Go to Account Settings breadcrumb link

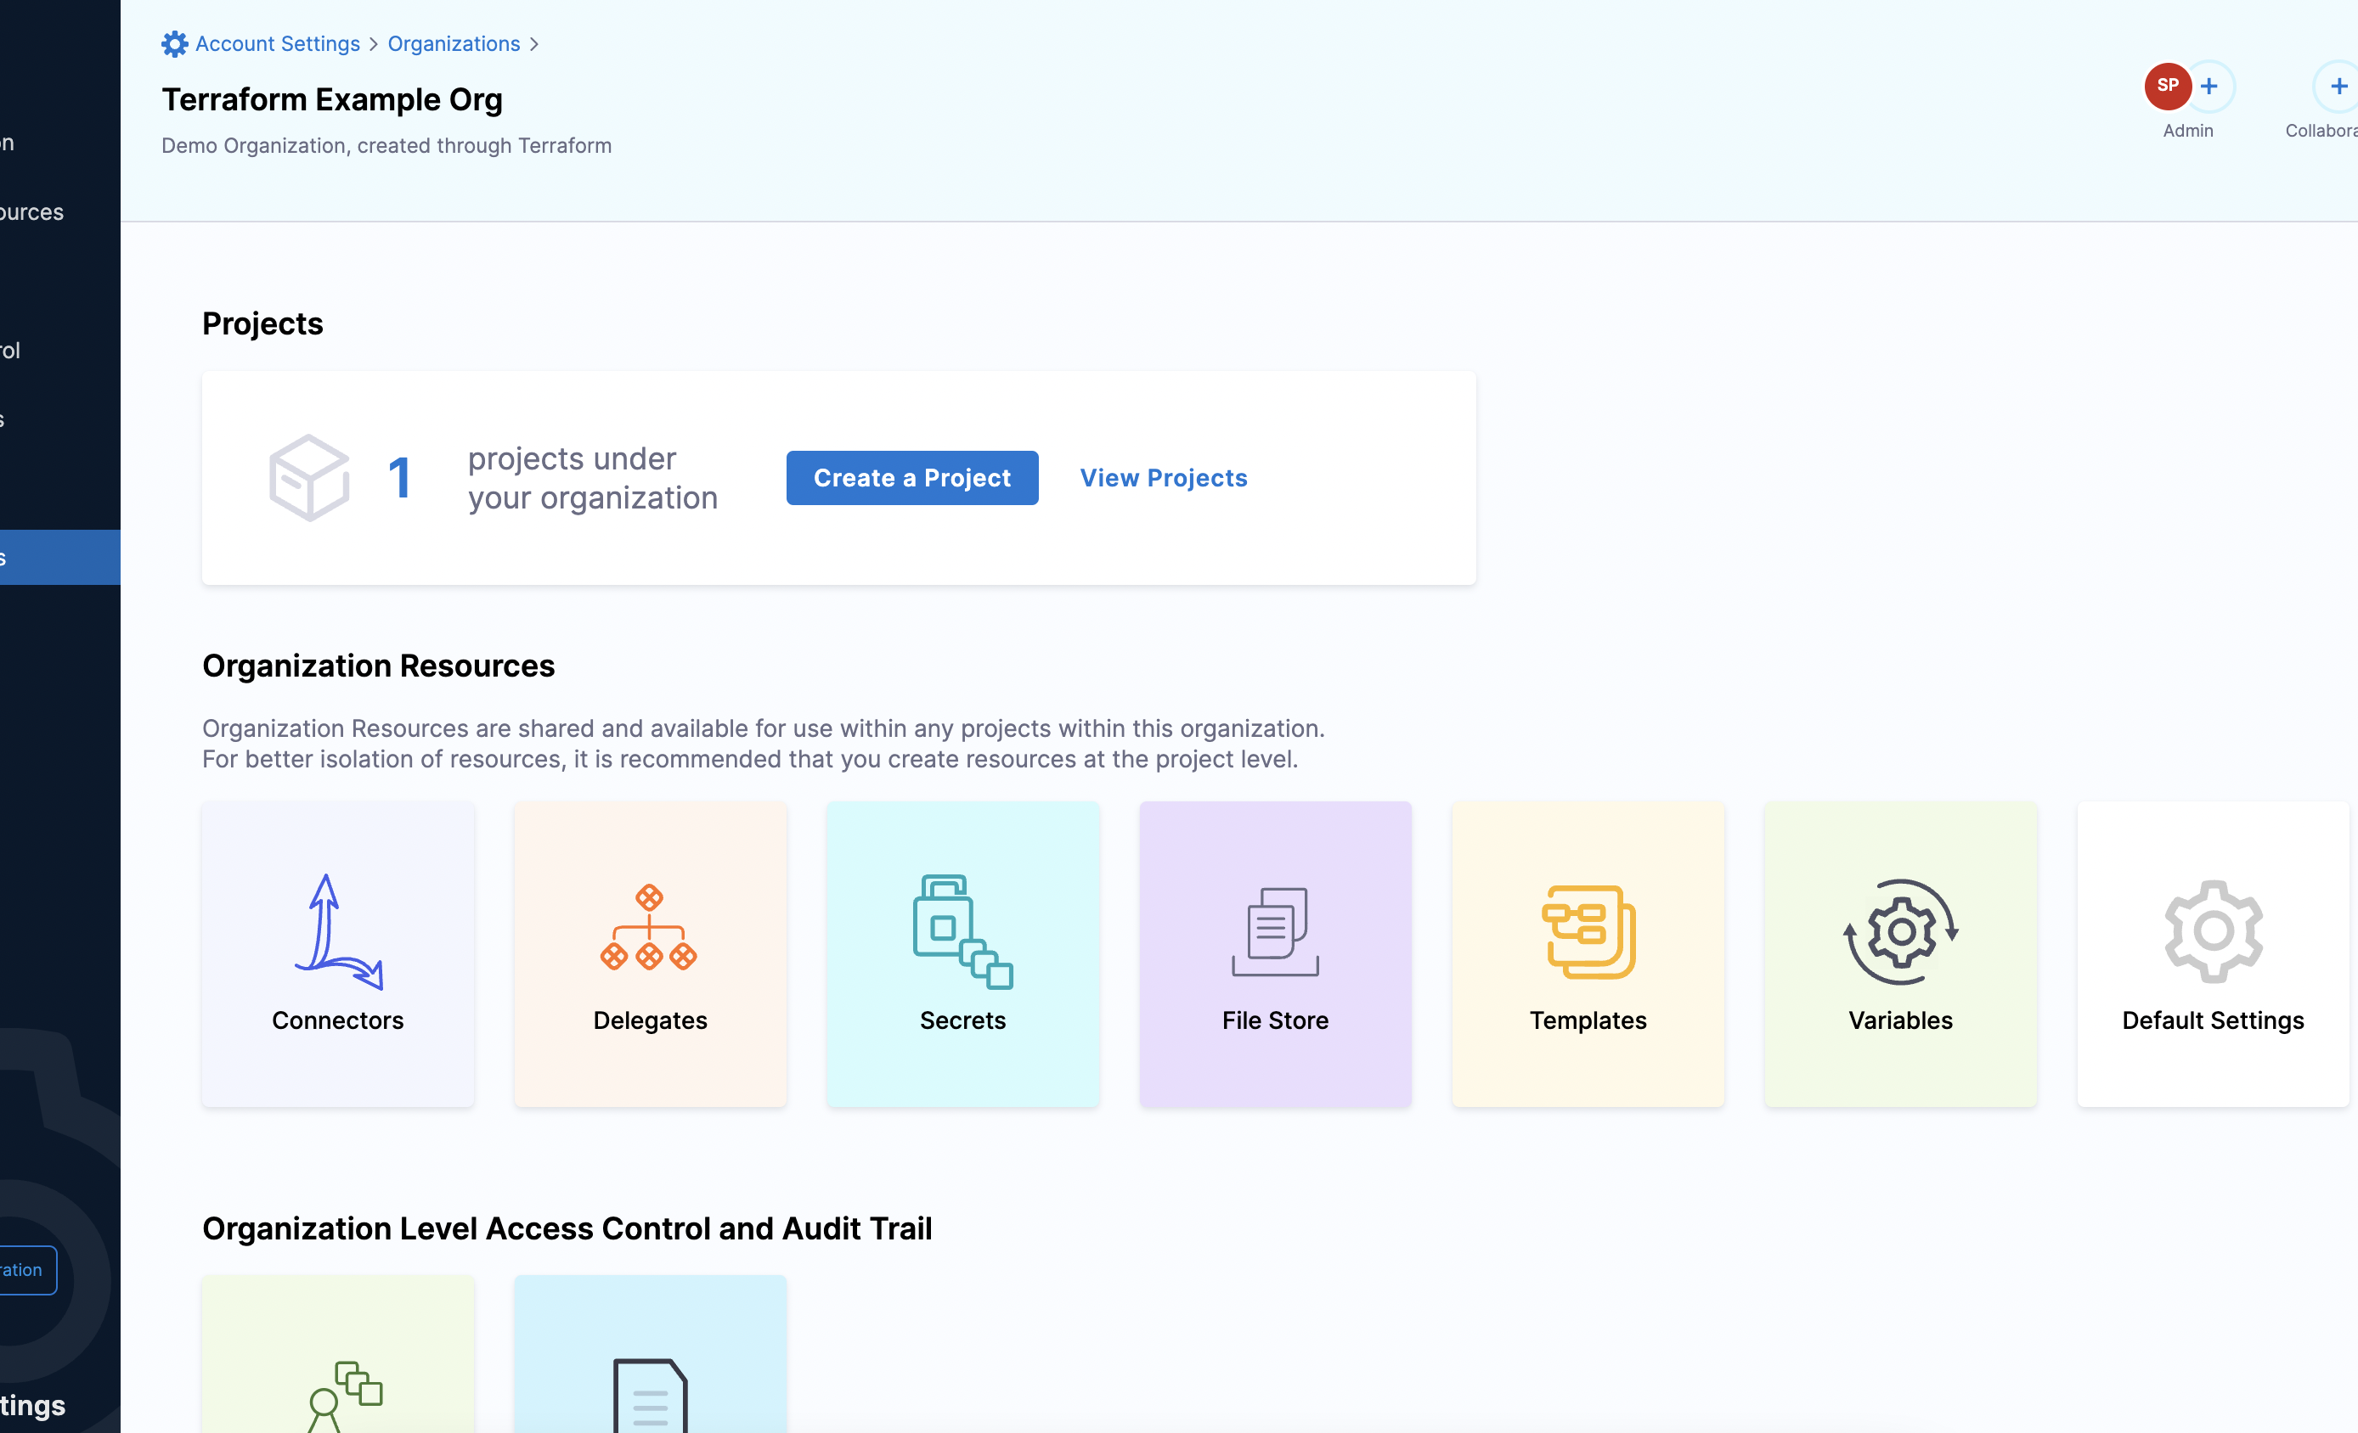278,44
